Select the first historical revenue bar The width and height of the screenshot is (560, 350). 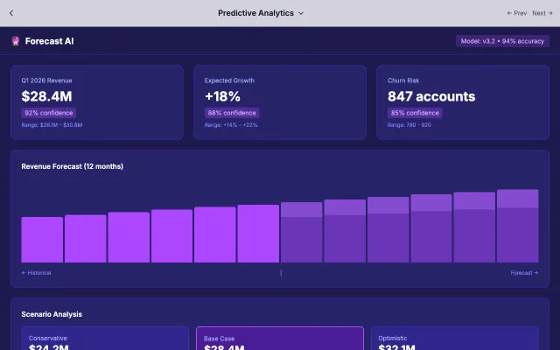click(x=42, y=240)
